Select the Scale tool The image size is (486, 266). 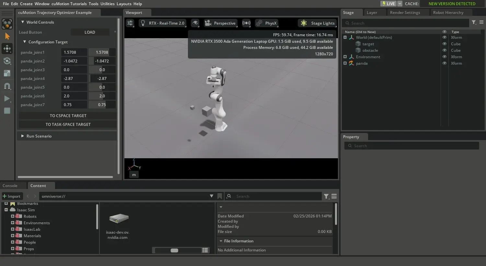tap(7, 73)
